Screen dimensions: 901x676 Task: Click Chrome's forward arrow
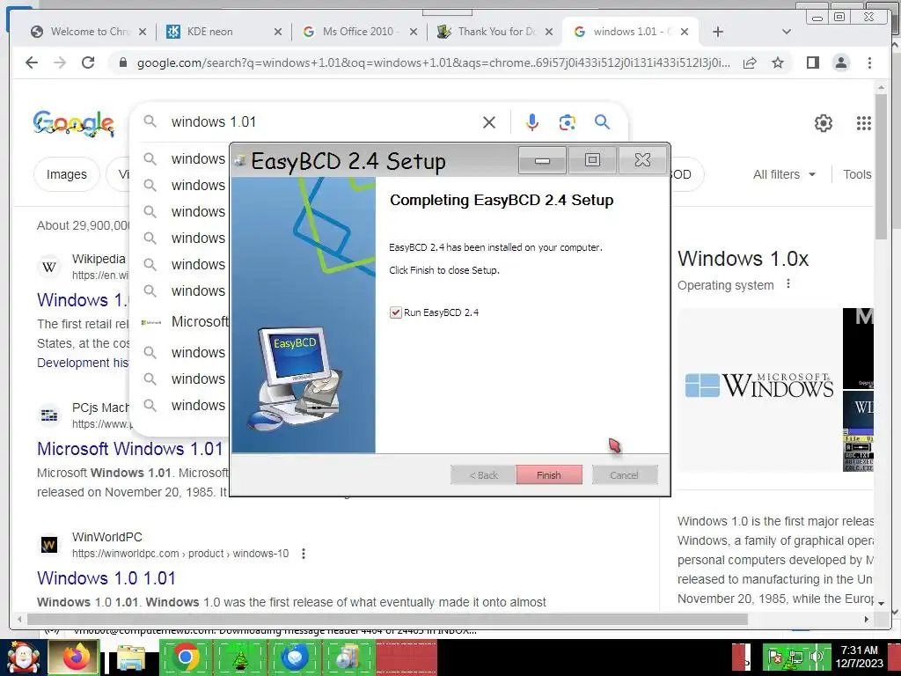click(x=60, y=62)
